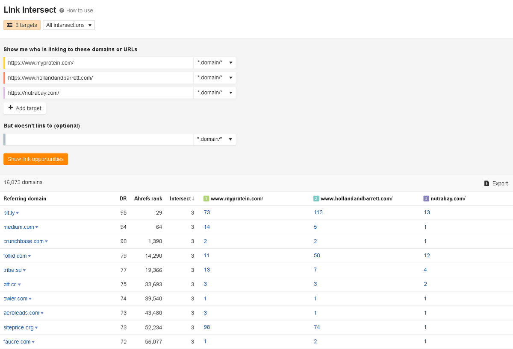This screenshot has height=349, width=513.
Task: Sort by the Intersect column
Action: point(182,198)
